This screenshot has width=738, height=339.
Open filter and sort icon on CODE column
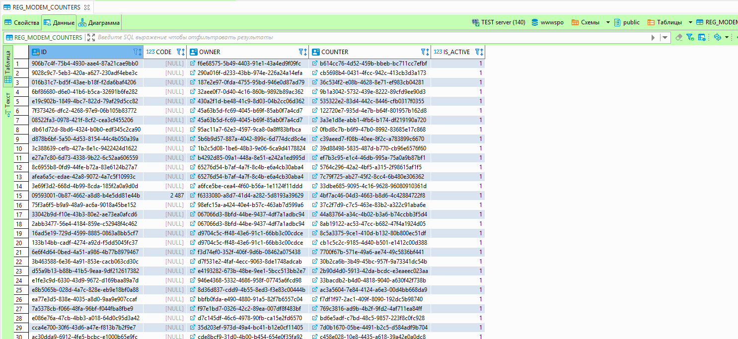click(x=181, y=52)
